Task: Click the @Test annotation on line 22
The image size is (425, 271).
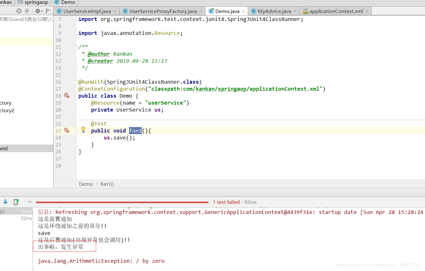Action: (x=99, y=124)
